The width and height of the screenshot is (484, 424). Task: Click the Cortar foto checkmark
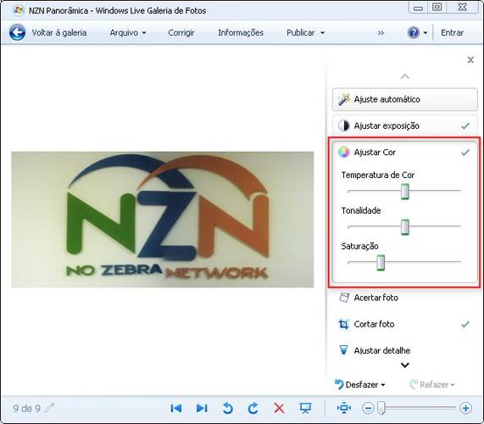[465, 324]
